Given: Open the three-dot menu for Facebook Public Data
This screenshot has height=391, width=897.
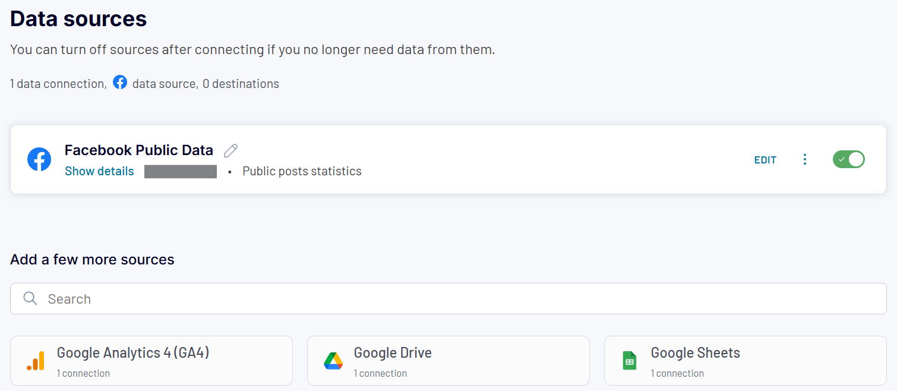Looking at the screenshot, I should pyautogui.click(x=805, y=159).
